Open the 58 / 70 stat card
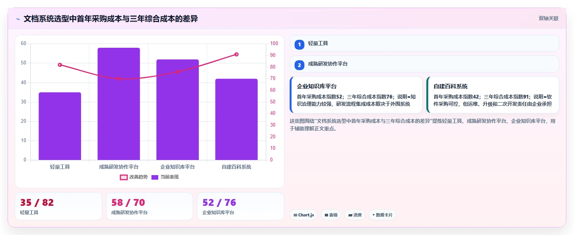The height and width of the screenshot is (235, 574). coord(150,206)
